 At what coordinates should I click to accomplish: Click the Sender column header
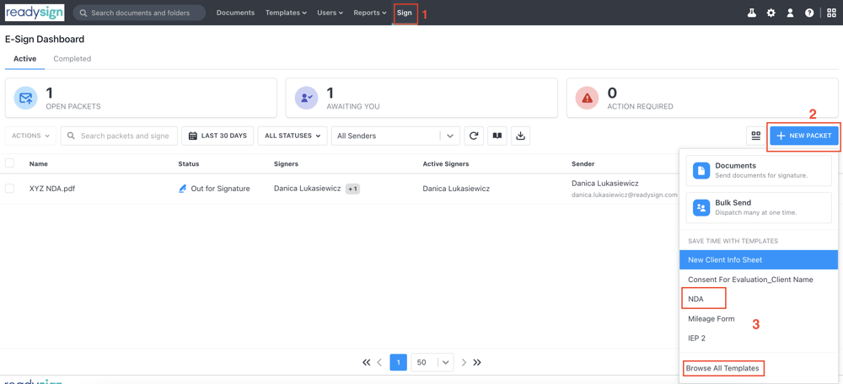(x=583, y=163)
